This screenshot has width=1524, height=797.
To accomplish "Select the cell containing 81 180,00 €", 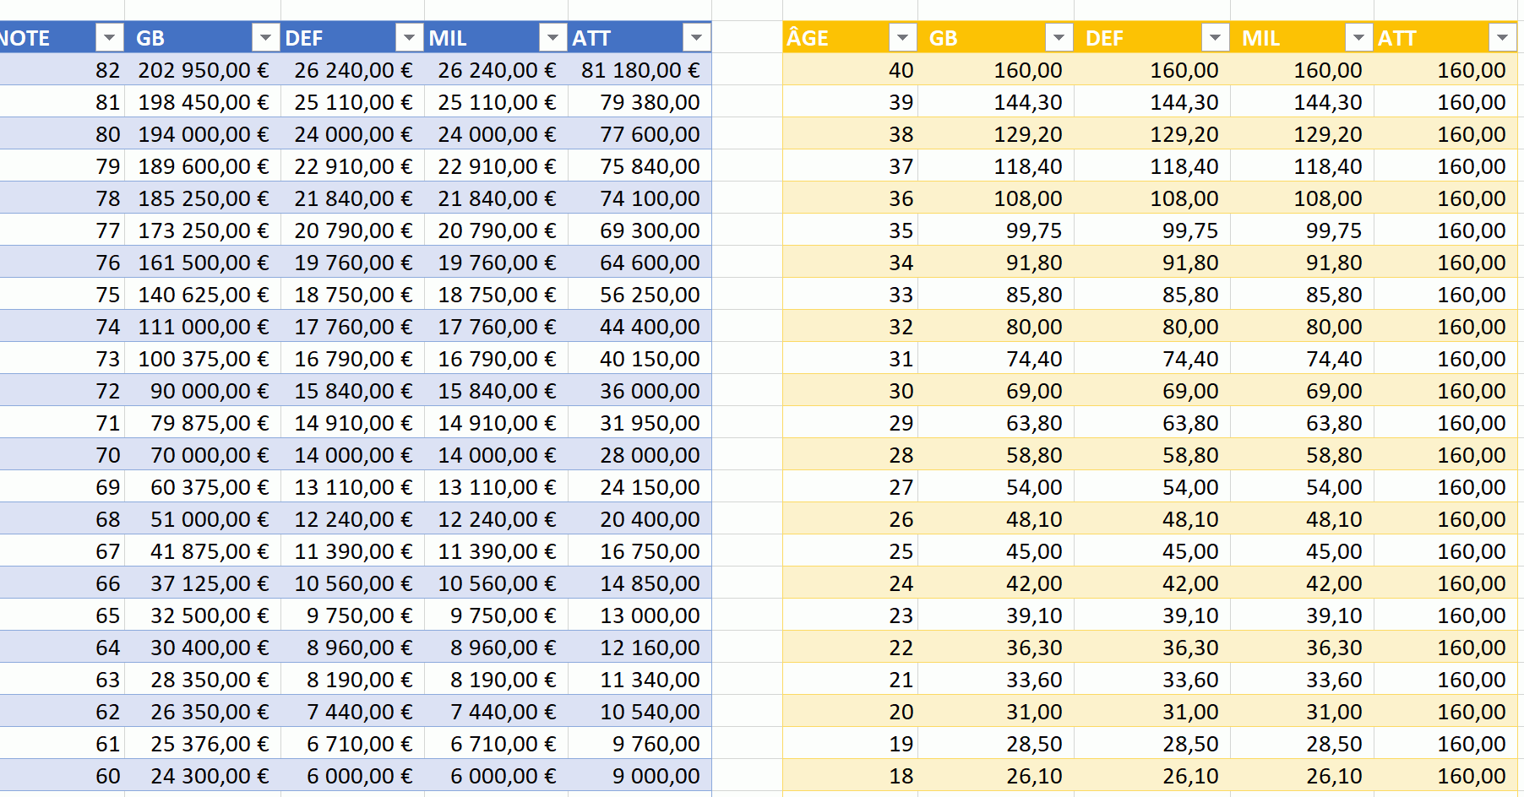I will (640, 70).
